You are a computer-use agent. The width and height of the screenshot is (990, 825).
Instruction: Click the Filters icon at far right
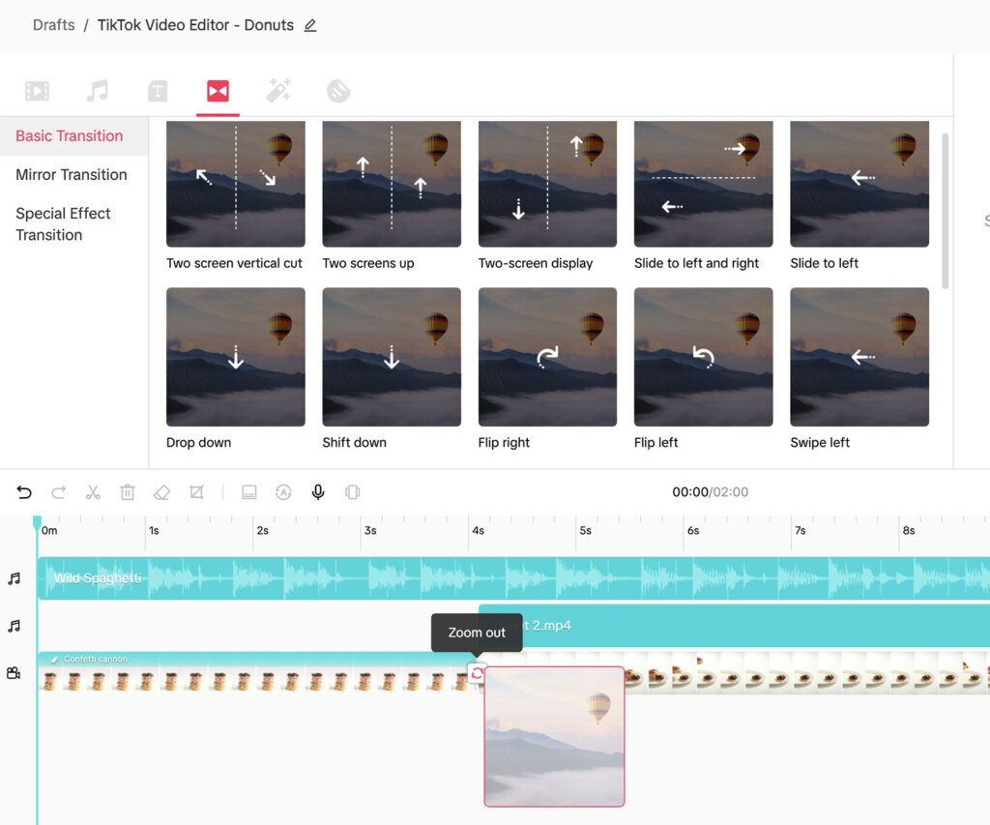pyautogui.click(x=338, y=90)
